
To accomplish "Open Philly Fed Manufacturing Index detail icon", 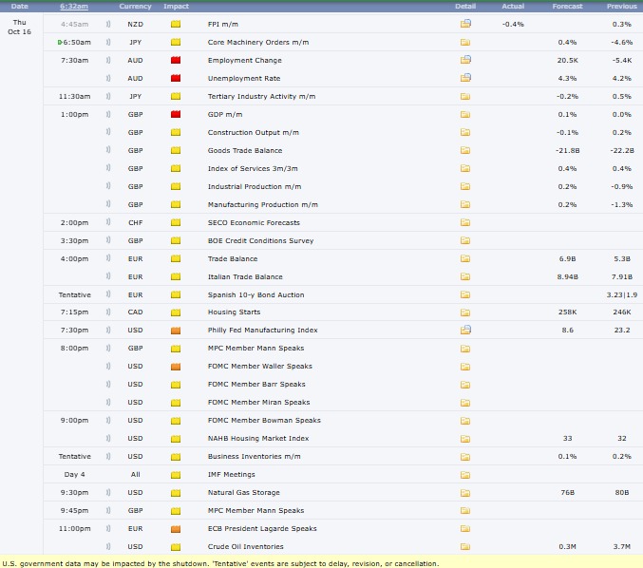I will (465, 331).
